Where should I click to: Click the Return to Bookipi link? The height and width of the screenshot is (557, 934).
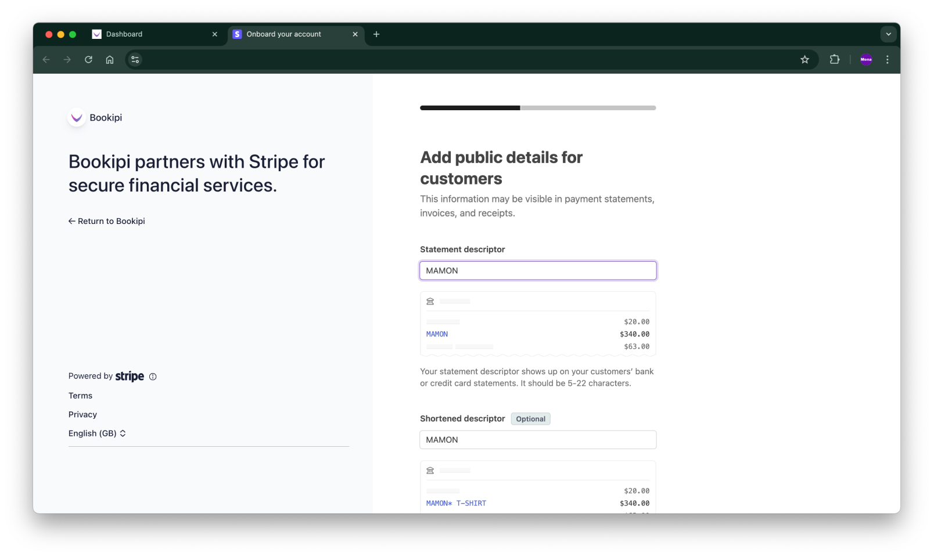[106, 221]
